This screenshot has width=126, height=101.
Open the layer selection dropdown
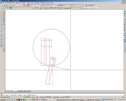18,8
